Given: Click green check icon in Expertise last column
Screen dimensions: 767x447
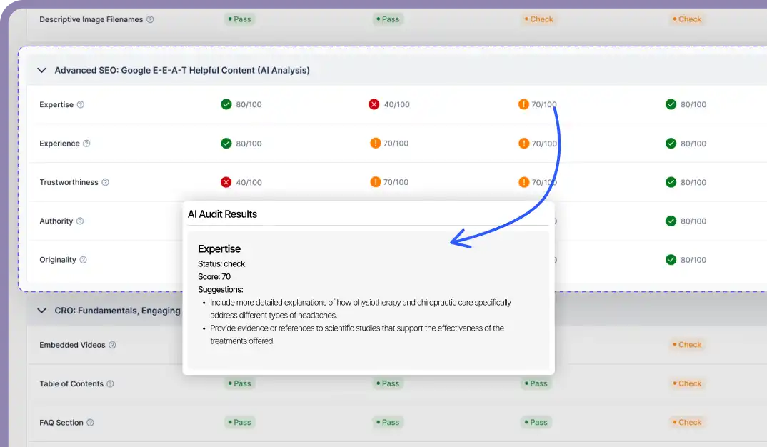Looking at the screenshot, I should [671, 104].
